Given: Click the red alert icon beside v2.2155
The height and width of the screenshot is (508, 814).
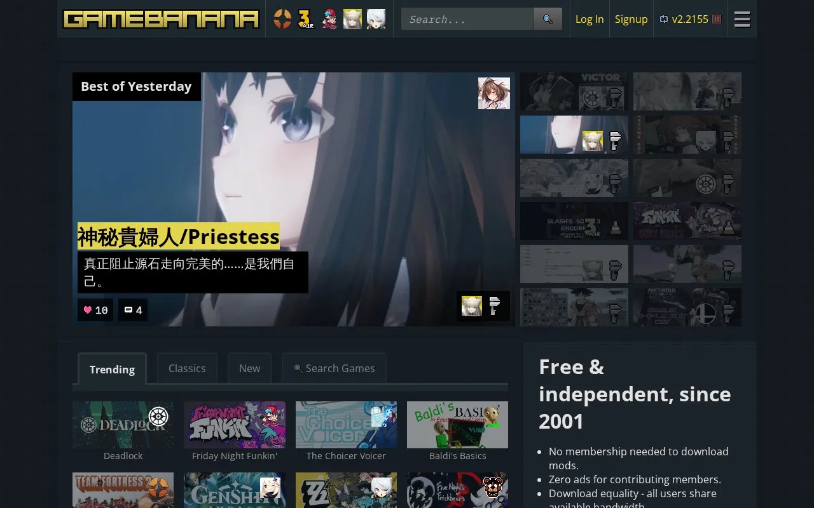Looking at the screenshot, I should pos(717,19).
